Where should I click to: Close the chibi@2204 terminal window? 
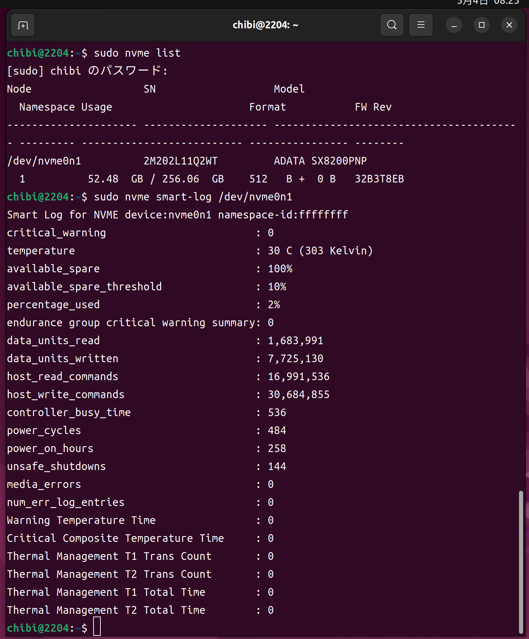[509, 25]
